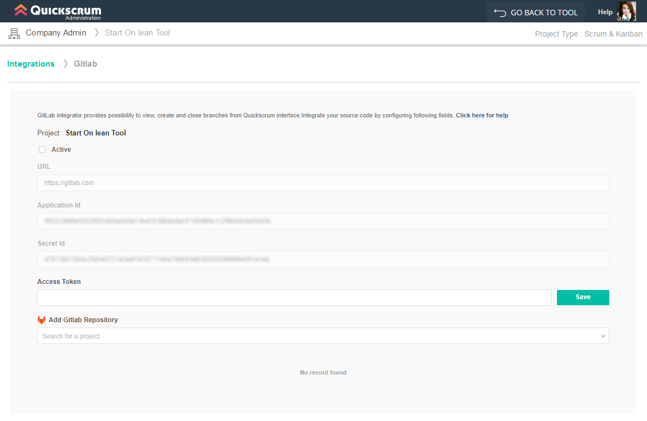Open the Help menu
Image resolution: width=647 pixels, height=421 pixels.
tap(605, 12)
